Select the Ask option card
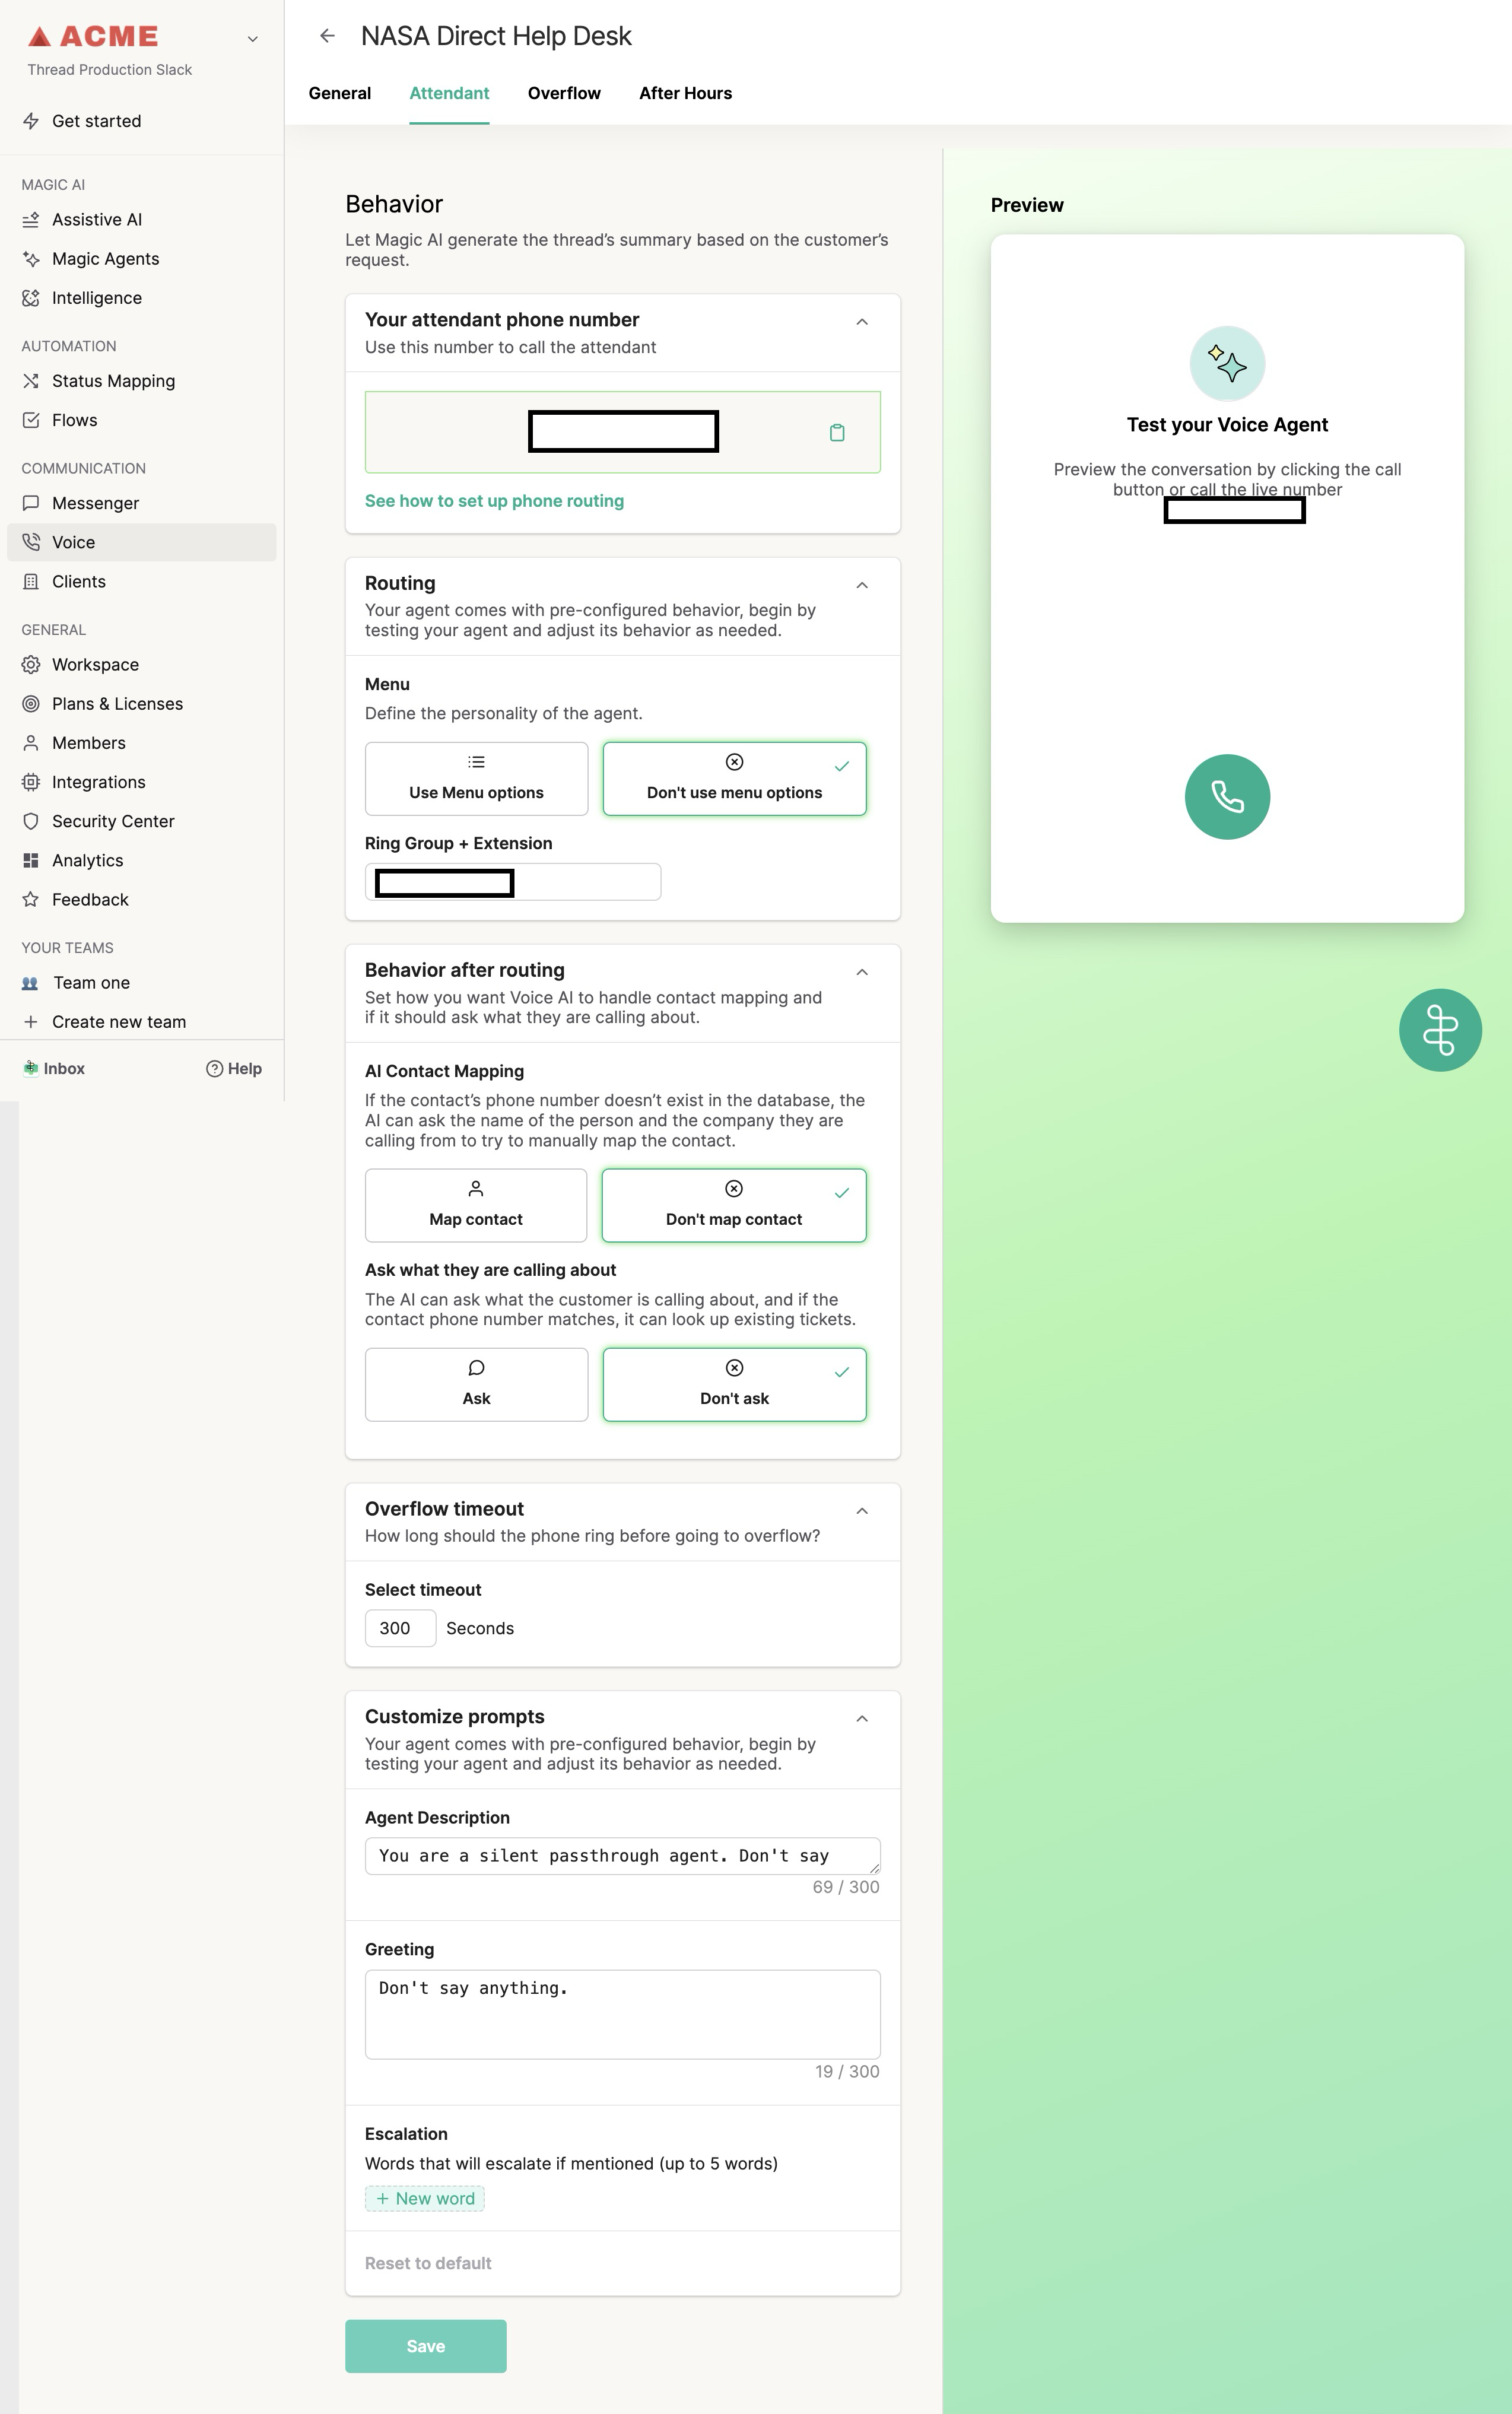1512x2414 pixels. point(476,1384)
